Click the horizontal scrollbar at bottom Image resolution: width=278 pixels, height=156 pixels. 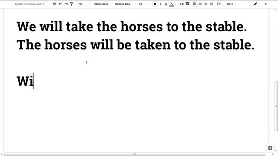[134, 154]
